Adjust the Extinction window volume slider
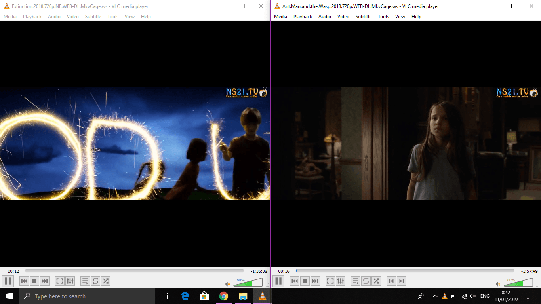The height and width of the screenshot is (304, 541). point(248,282)
